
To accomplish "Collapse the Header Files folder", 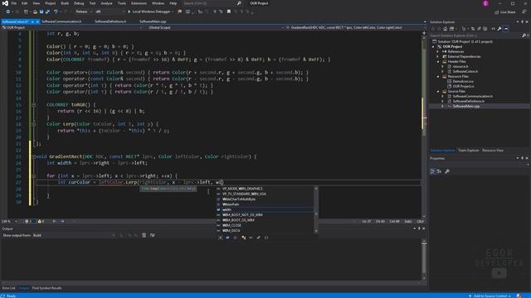I will (438, 61).
